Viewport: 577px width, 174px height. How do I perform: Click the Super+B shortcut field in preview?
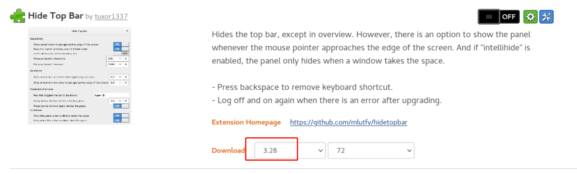pyautogui.click(x=111, y=95)
